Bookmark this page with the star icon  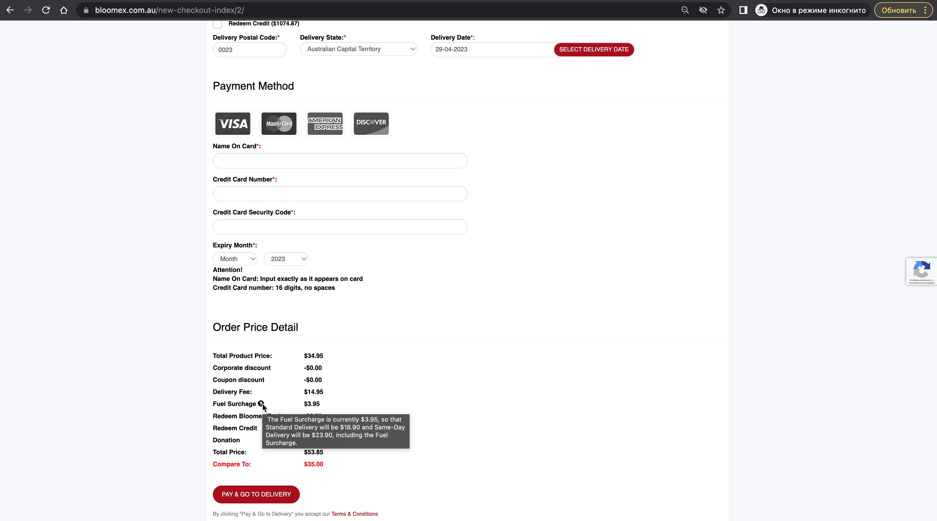click(x=721, y=10)
